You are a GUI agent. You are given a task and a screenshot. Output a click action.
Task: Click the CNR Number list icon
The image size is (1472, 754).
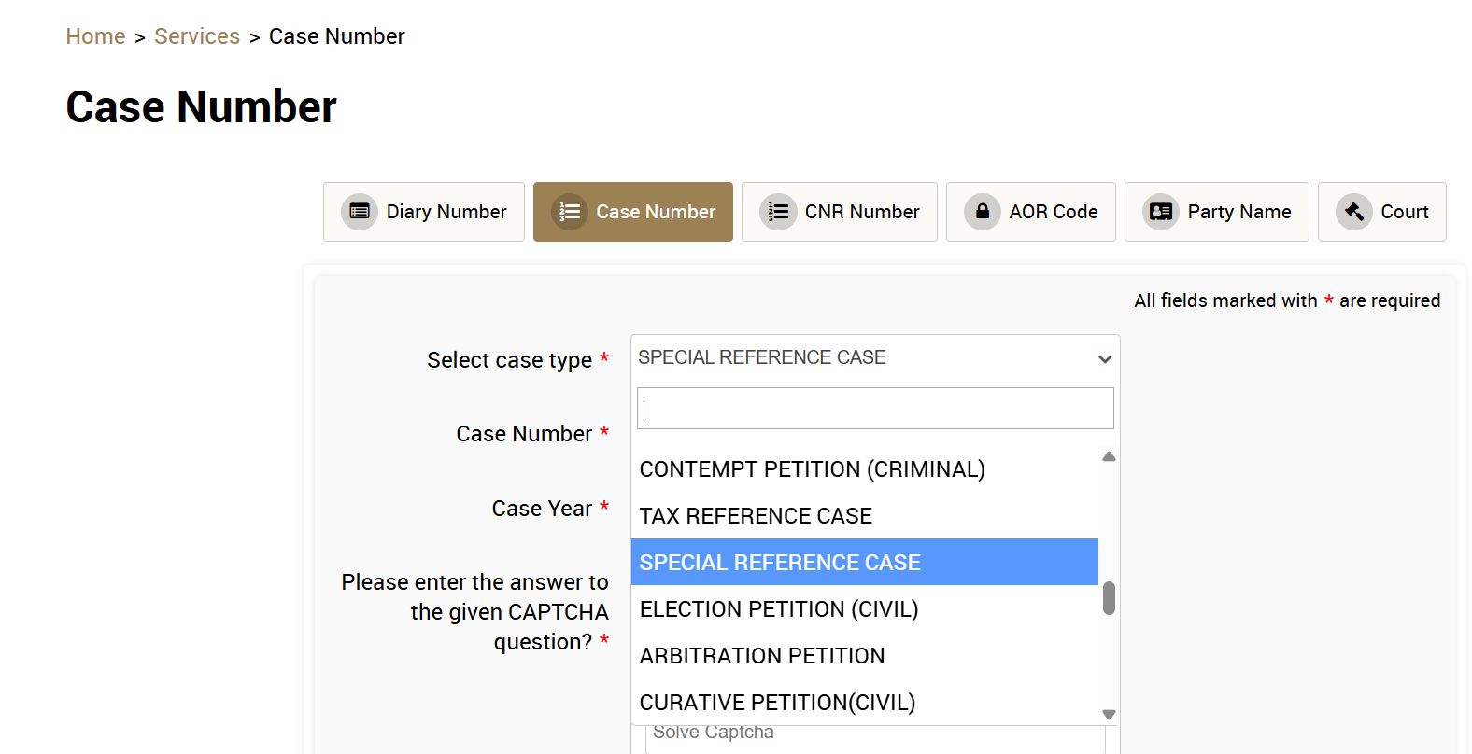pyautogui.click(x=778, y=212)
